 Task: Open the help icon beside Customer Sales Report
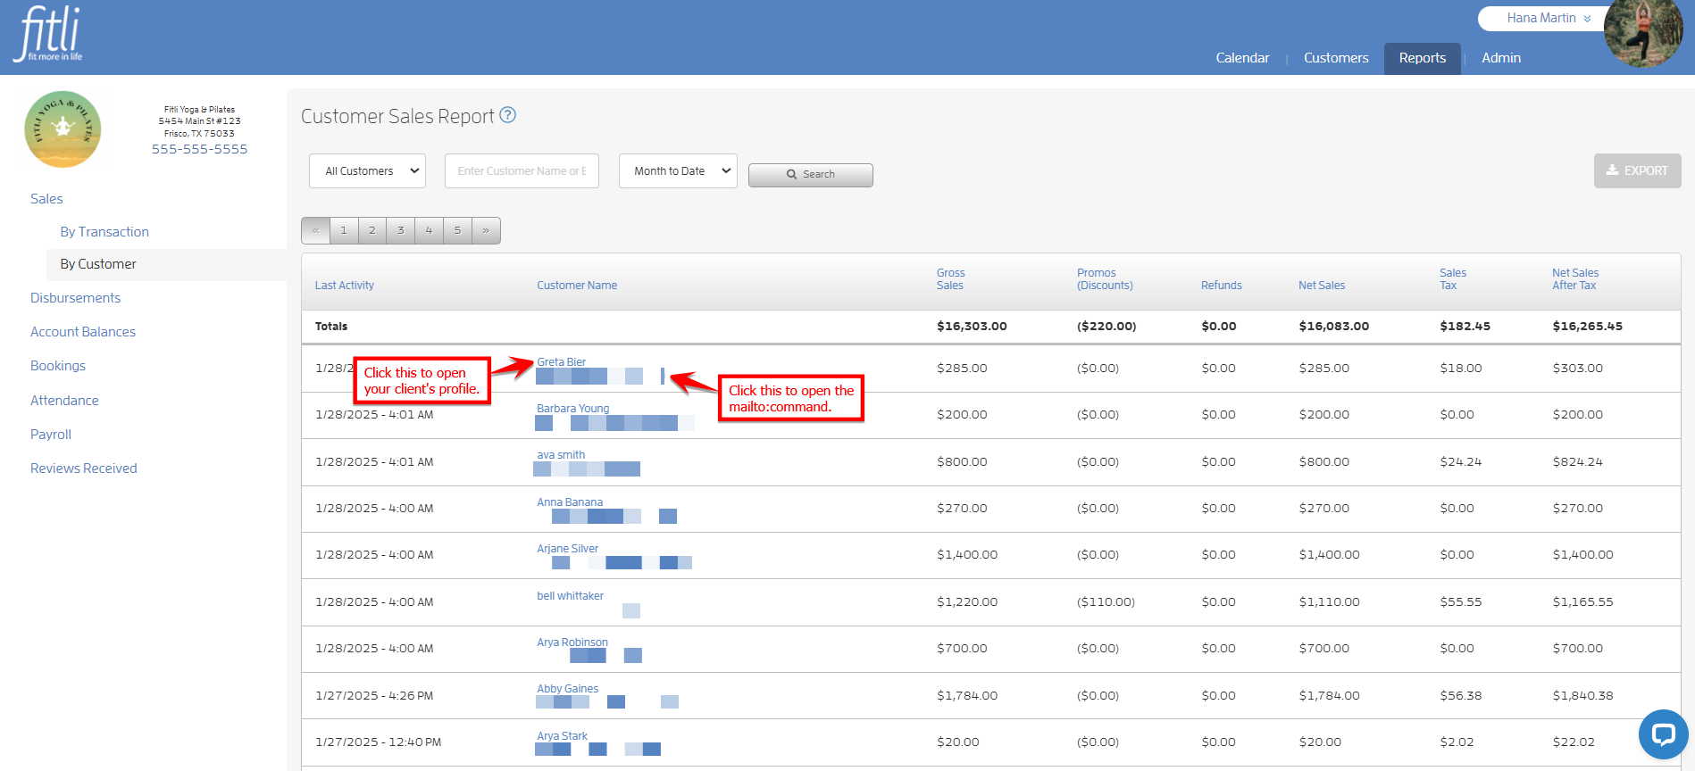pyautogui.click(x=507, y=115)
